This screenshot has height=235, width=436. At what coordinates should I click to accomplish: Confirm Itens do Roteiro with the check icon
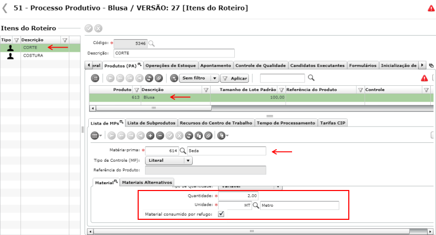89,28
